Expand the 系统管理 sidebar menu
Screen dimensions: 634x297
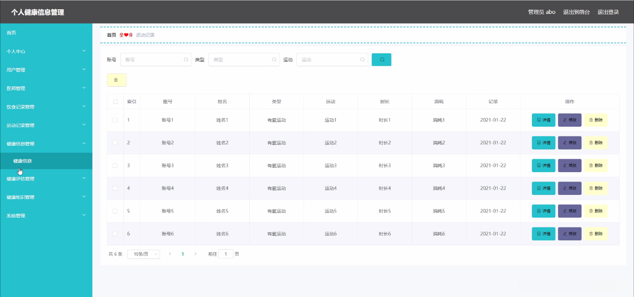[x=46, y=216]
